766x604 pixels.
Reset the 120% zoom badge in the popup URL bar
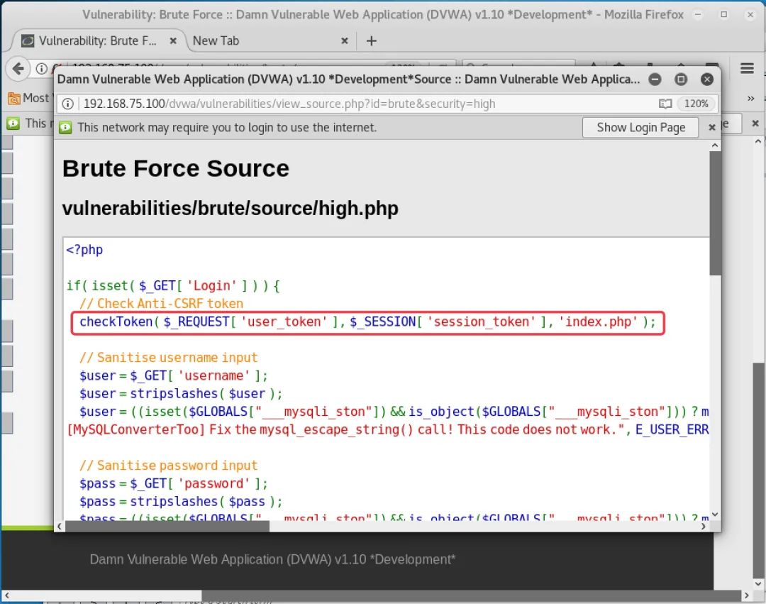pos(696,104)
